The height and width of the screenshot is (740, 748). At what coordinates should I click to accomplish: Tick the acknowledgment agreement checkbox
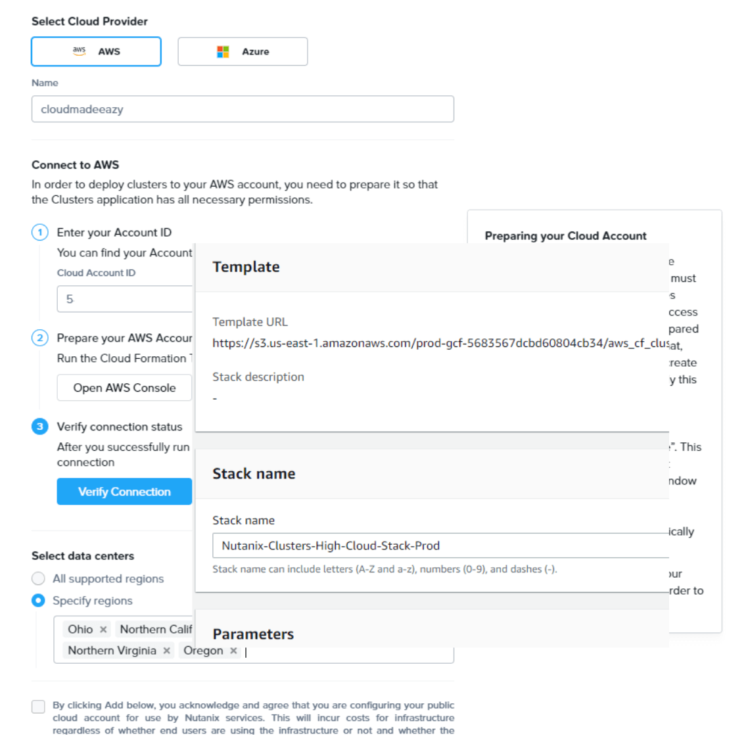point(39,706)
